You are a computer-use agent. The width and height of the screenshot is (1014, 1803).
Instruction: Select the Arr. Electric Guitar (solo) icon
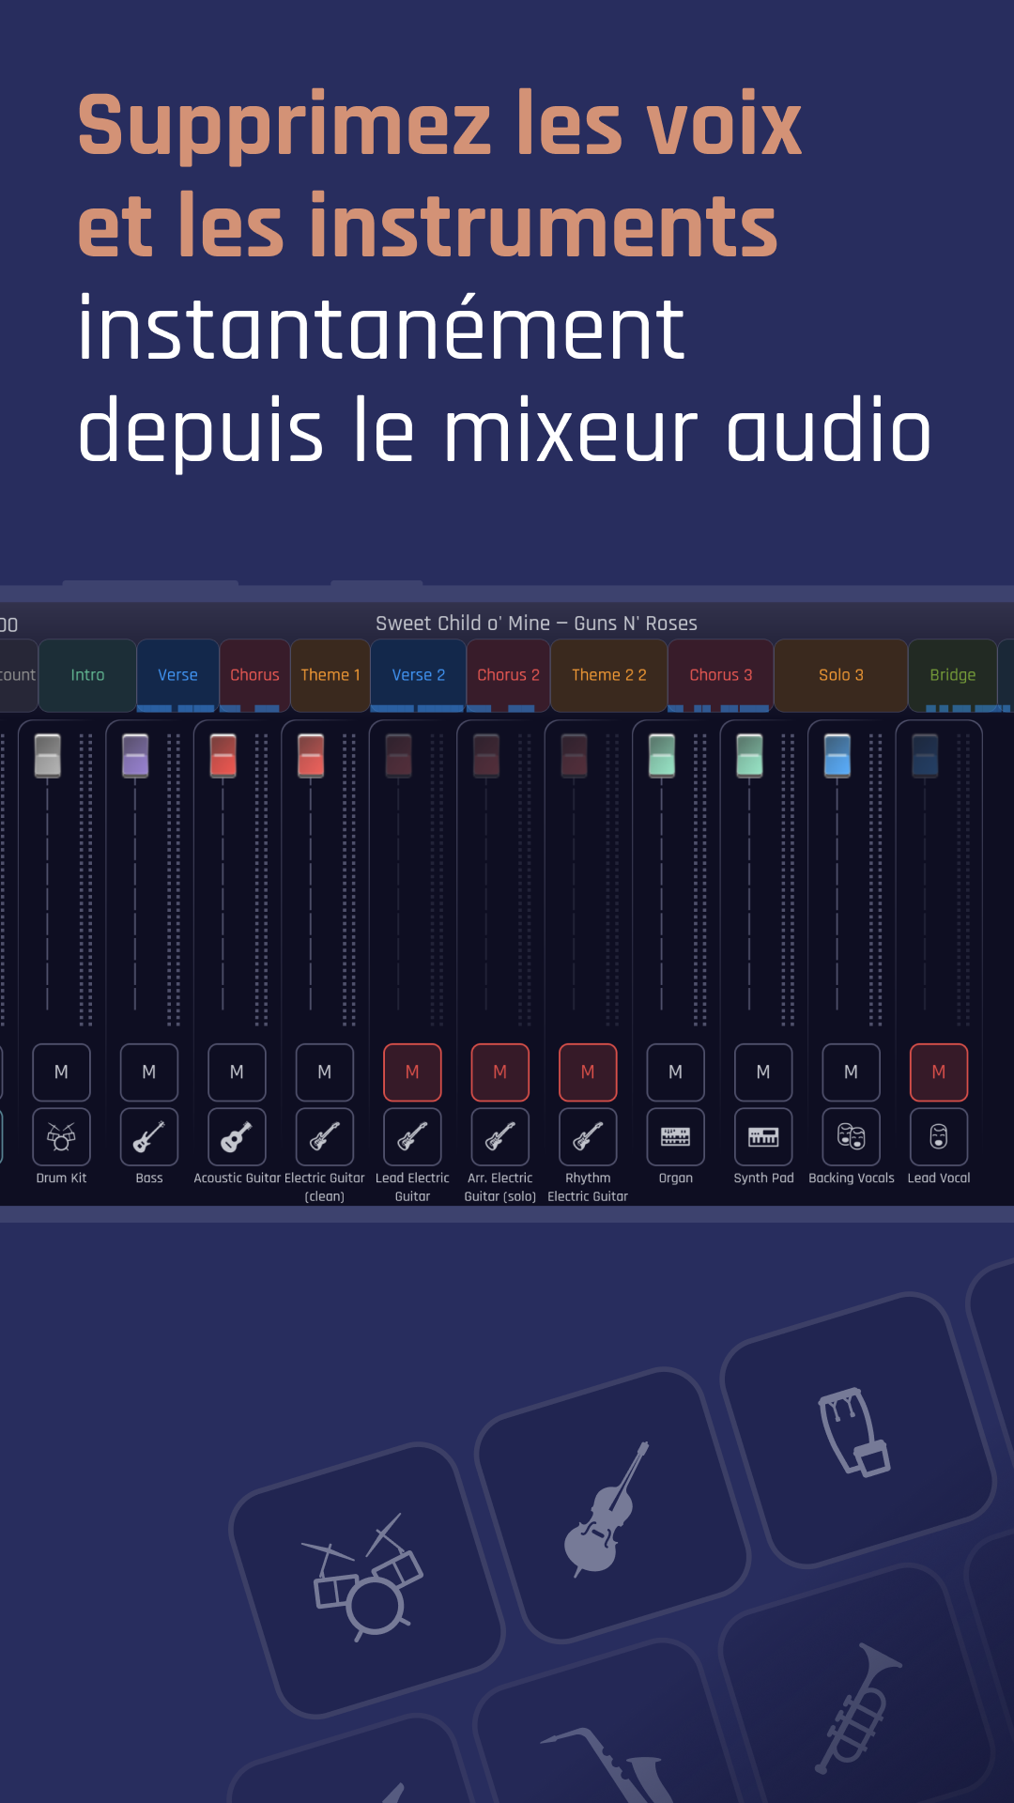(500, 1137)
